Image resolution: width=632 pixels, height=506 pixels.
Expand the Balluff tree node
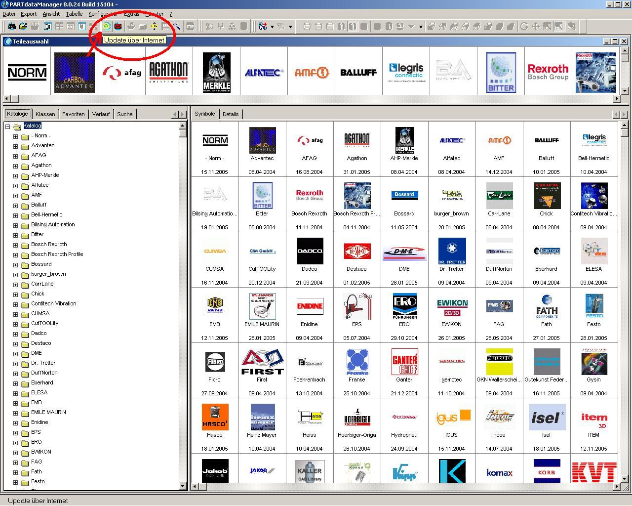[x=15, y=206]
